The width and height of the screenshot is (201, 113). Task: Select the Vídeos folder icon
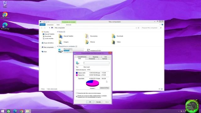(113, 42)
